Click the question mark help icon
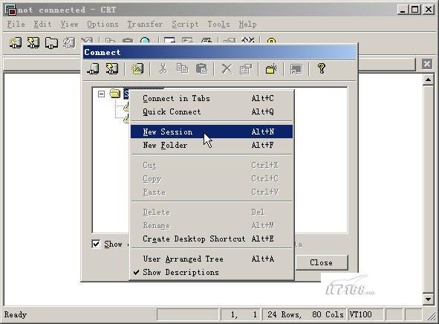The image size is (439, 324). coord(322,68)
